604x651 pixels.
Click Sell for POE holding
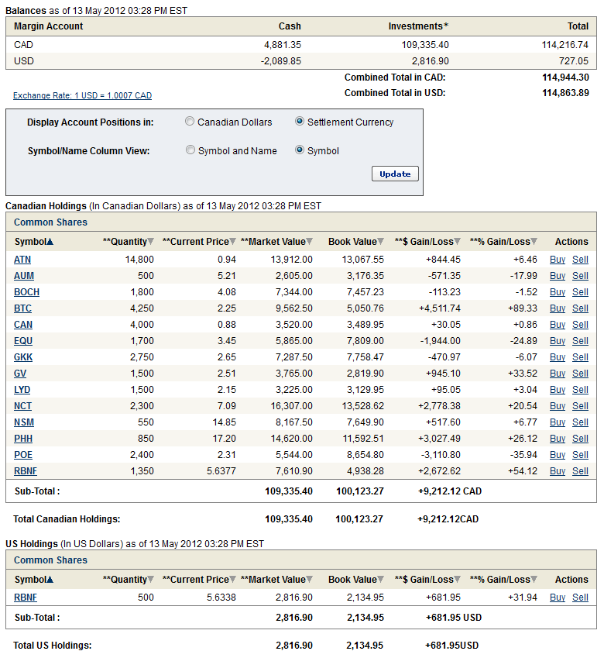(580, 455)
